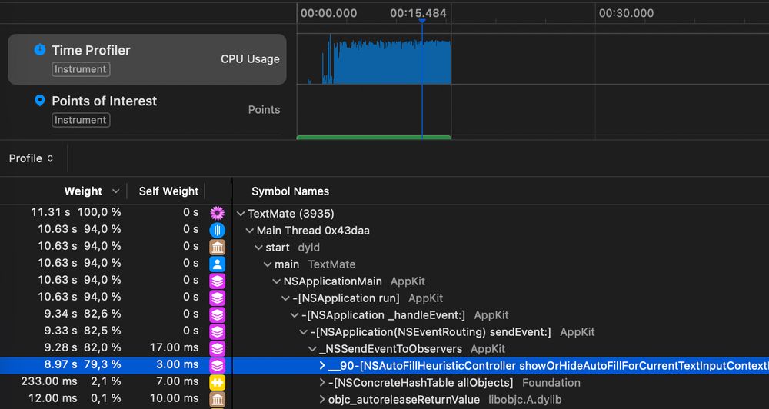Screen dimensions: 769x409
Task: Click the Instrument badge under Time Profiler
Action: point(81,69)
